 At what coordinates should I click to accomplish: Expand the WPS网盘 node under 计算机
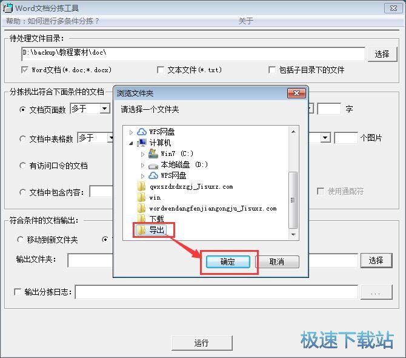142,176
